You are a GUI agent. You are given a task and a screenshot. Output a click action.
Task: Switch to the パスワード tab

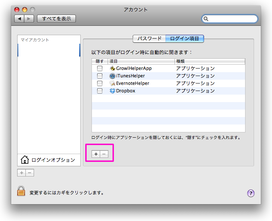tap(149, 39)
